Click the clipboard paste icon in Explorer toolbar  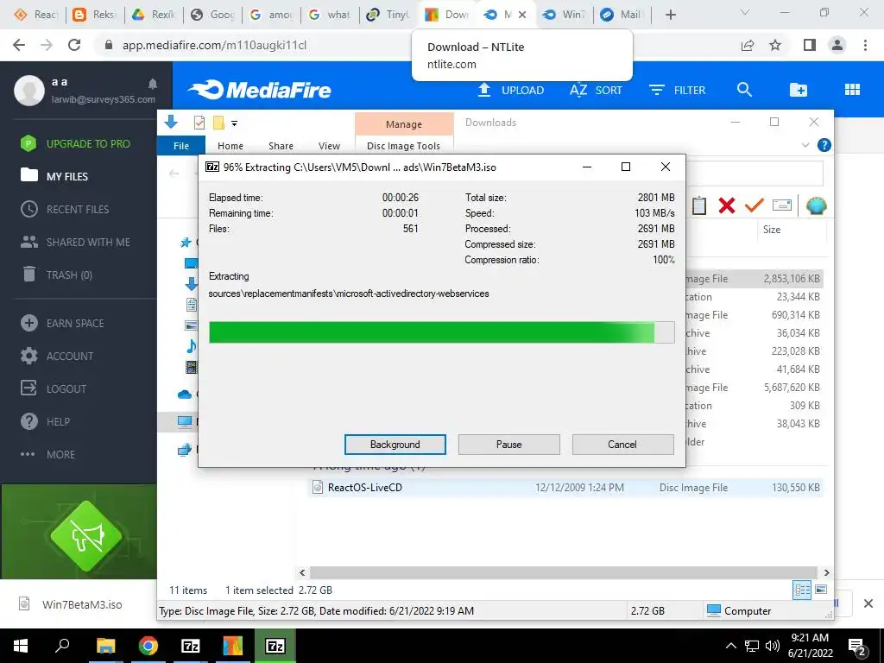click(699, 205)
